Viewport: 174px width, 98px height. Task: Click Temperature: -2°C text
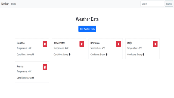pyautogui.click(x=135, y=48)
